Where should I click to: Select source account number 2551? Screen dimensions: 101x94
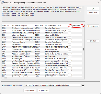pyautogui.click(x=4, y=35)
